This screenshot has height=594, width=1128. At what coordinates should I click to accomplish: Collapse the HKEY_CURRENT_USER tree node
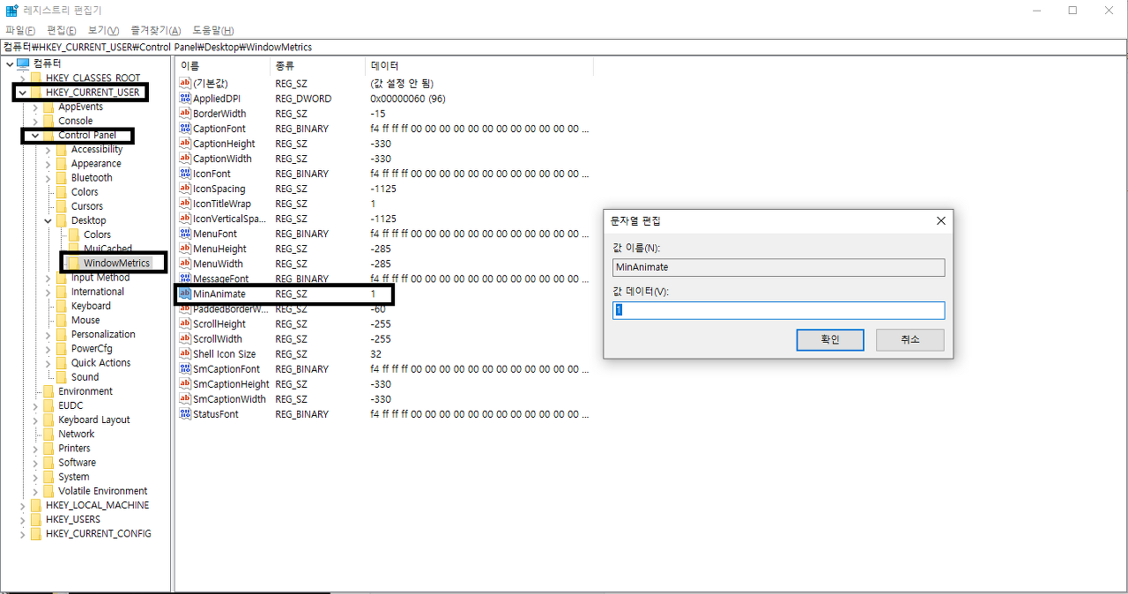pos(22,93)
